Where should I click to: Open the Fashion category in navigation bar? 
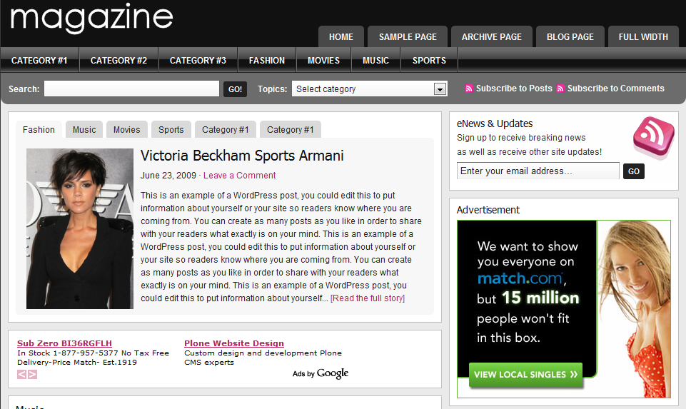tap(267, 61)
